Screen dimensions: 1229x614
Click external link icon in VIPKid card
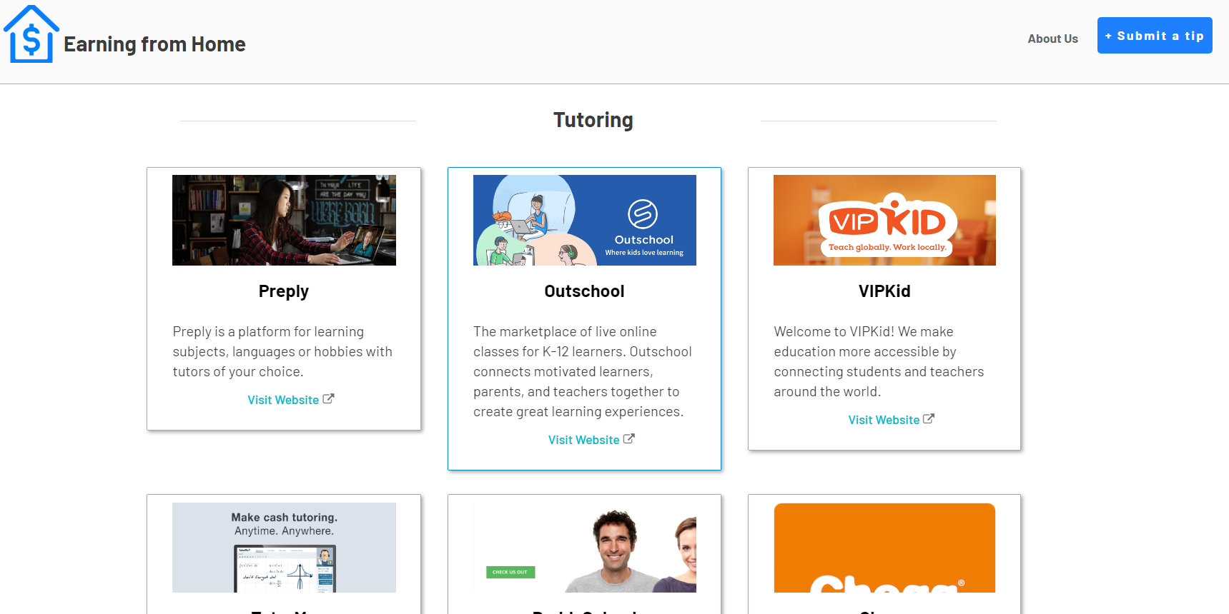929,419
